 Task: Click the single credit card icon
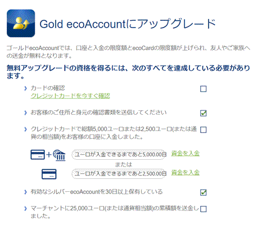click(x=49, y=174)
